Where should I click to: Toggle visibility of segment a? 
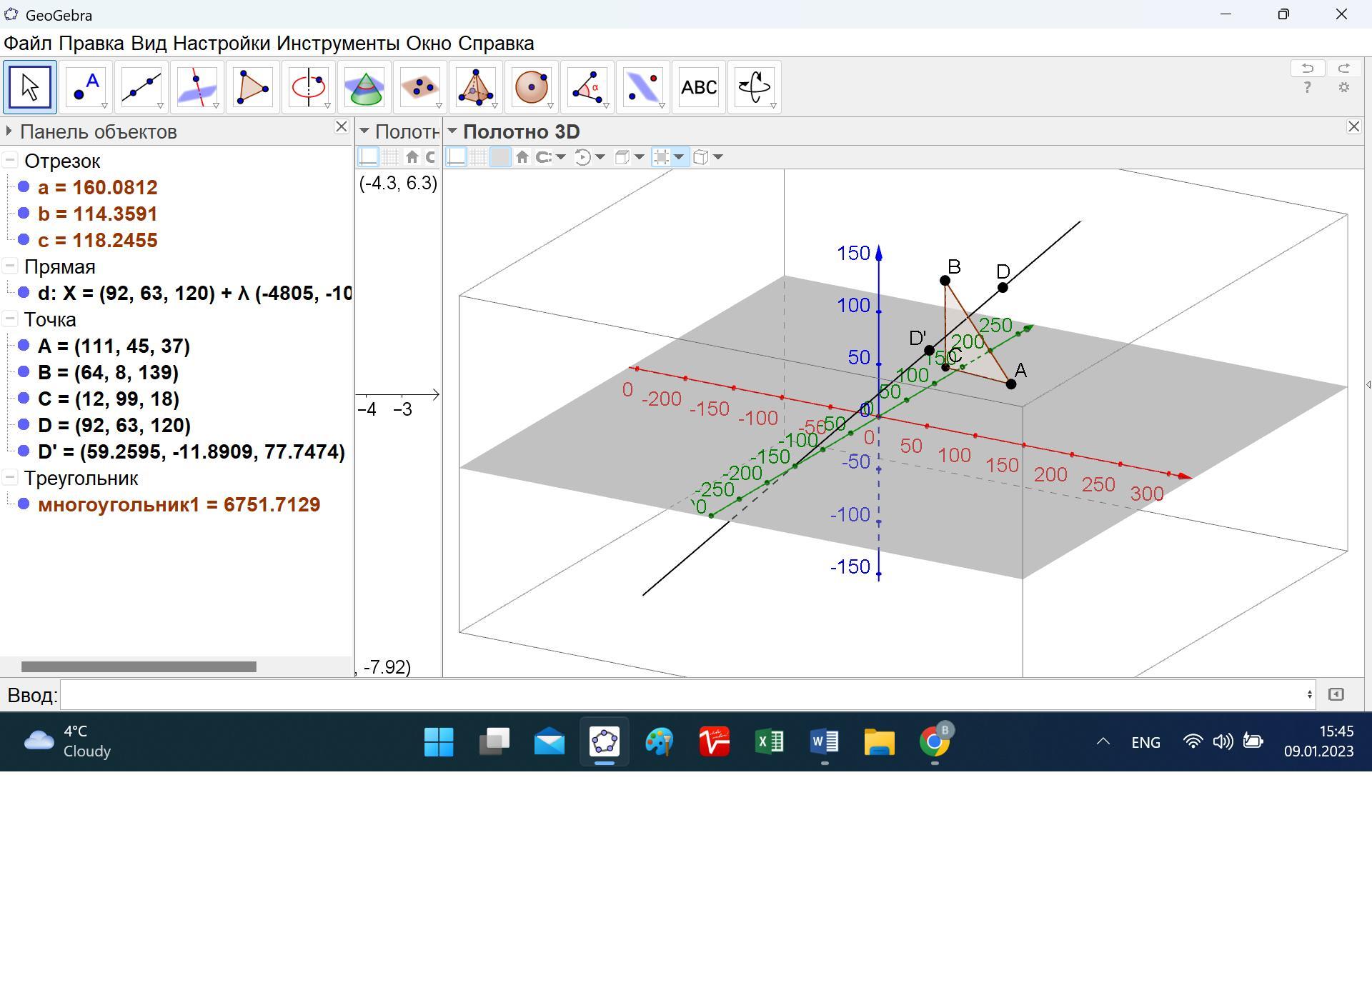click(24, 187)
